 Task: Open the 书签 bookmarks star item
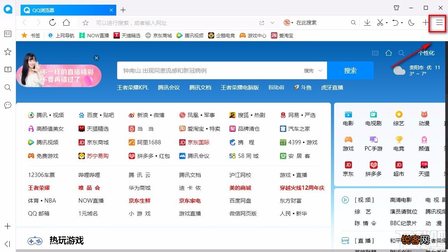pyautogui.click(x=31, y=35)
